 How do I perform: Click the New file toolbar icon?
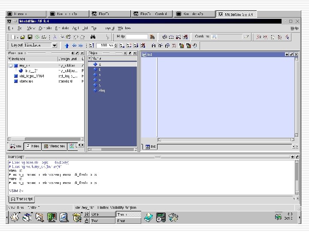coord(13,37)
